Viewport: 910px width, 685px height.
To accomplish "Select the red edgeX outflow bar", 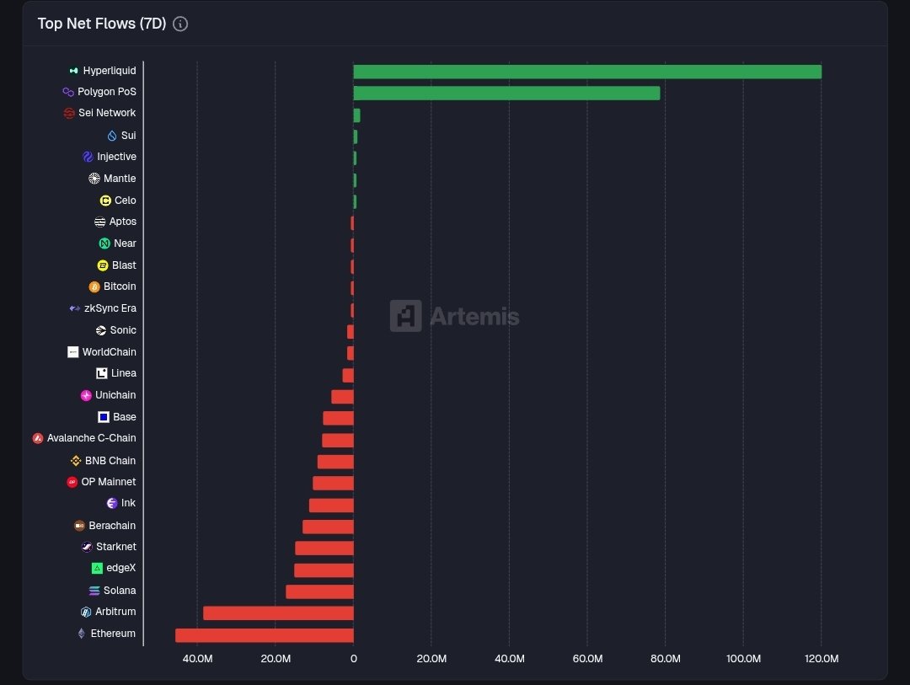I will pos(324,570).
